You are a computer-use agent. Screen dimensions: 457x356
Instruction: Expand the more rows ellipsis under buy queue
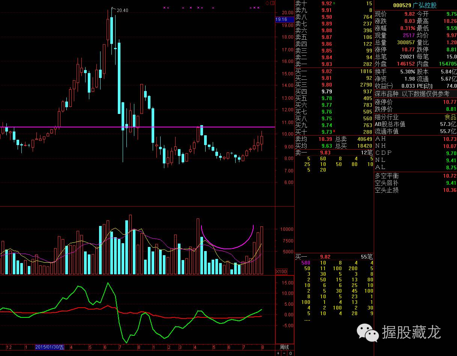[x=307, y=320]
